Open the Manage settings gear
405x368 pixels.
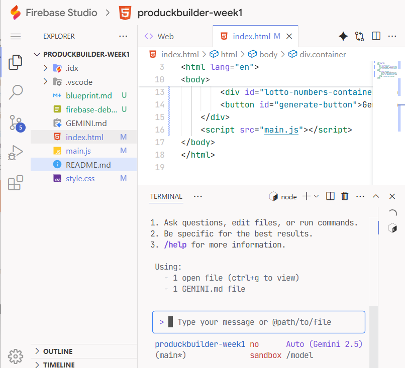pos(16,356)
